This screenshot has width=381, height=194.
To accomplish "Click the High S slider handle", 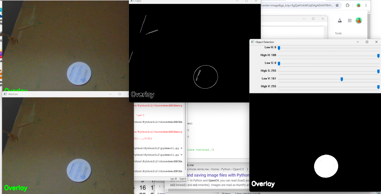I will (378, 71).
